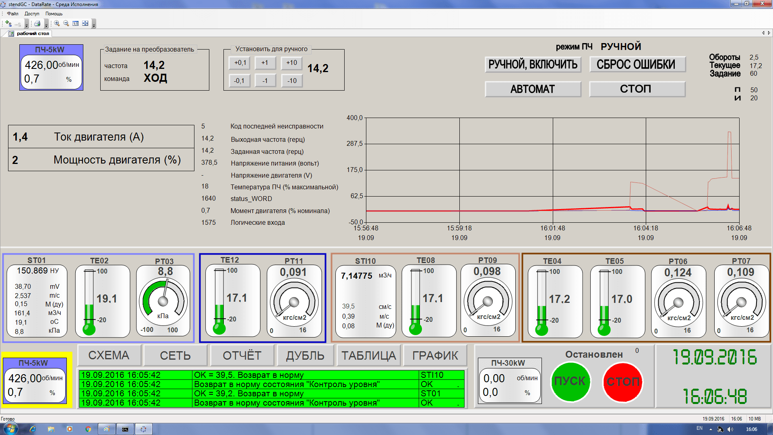Image resolution: width=773 pixels, height=435 pixels.
Task: Click the zoom out magnifier icon
Action: (x=66, y=23)
